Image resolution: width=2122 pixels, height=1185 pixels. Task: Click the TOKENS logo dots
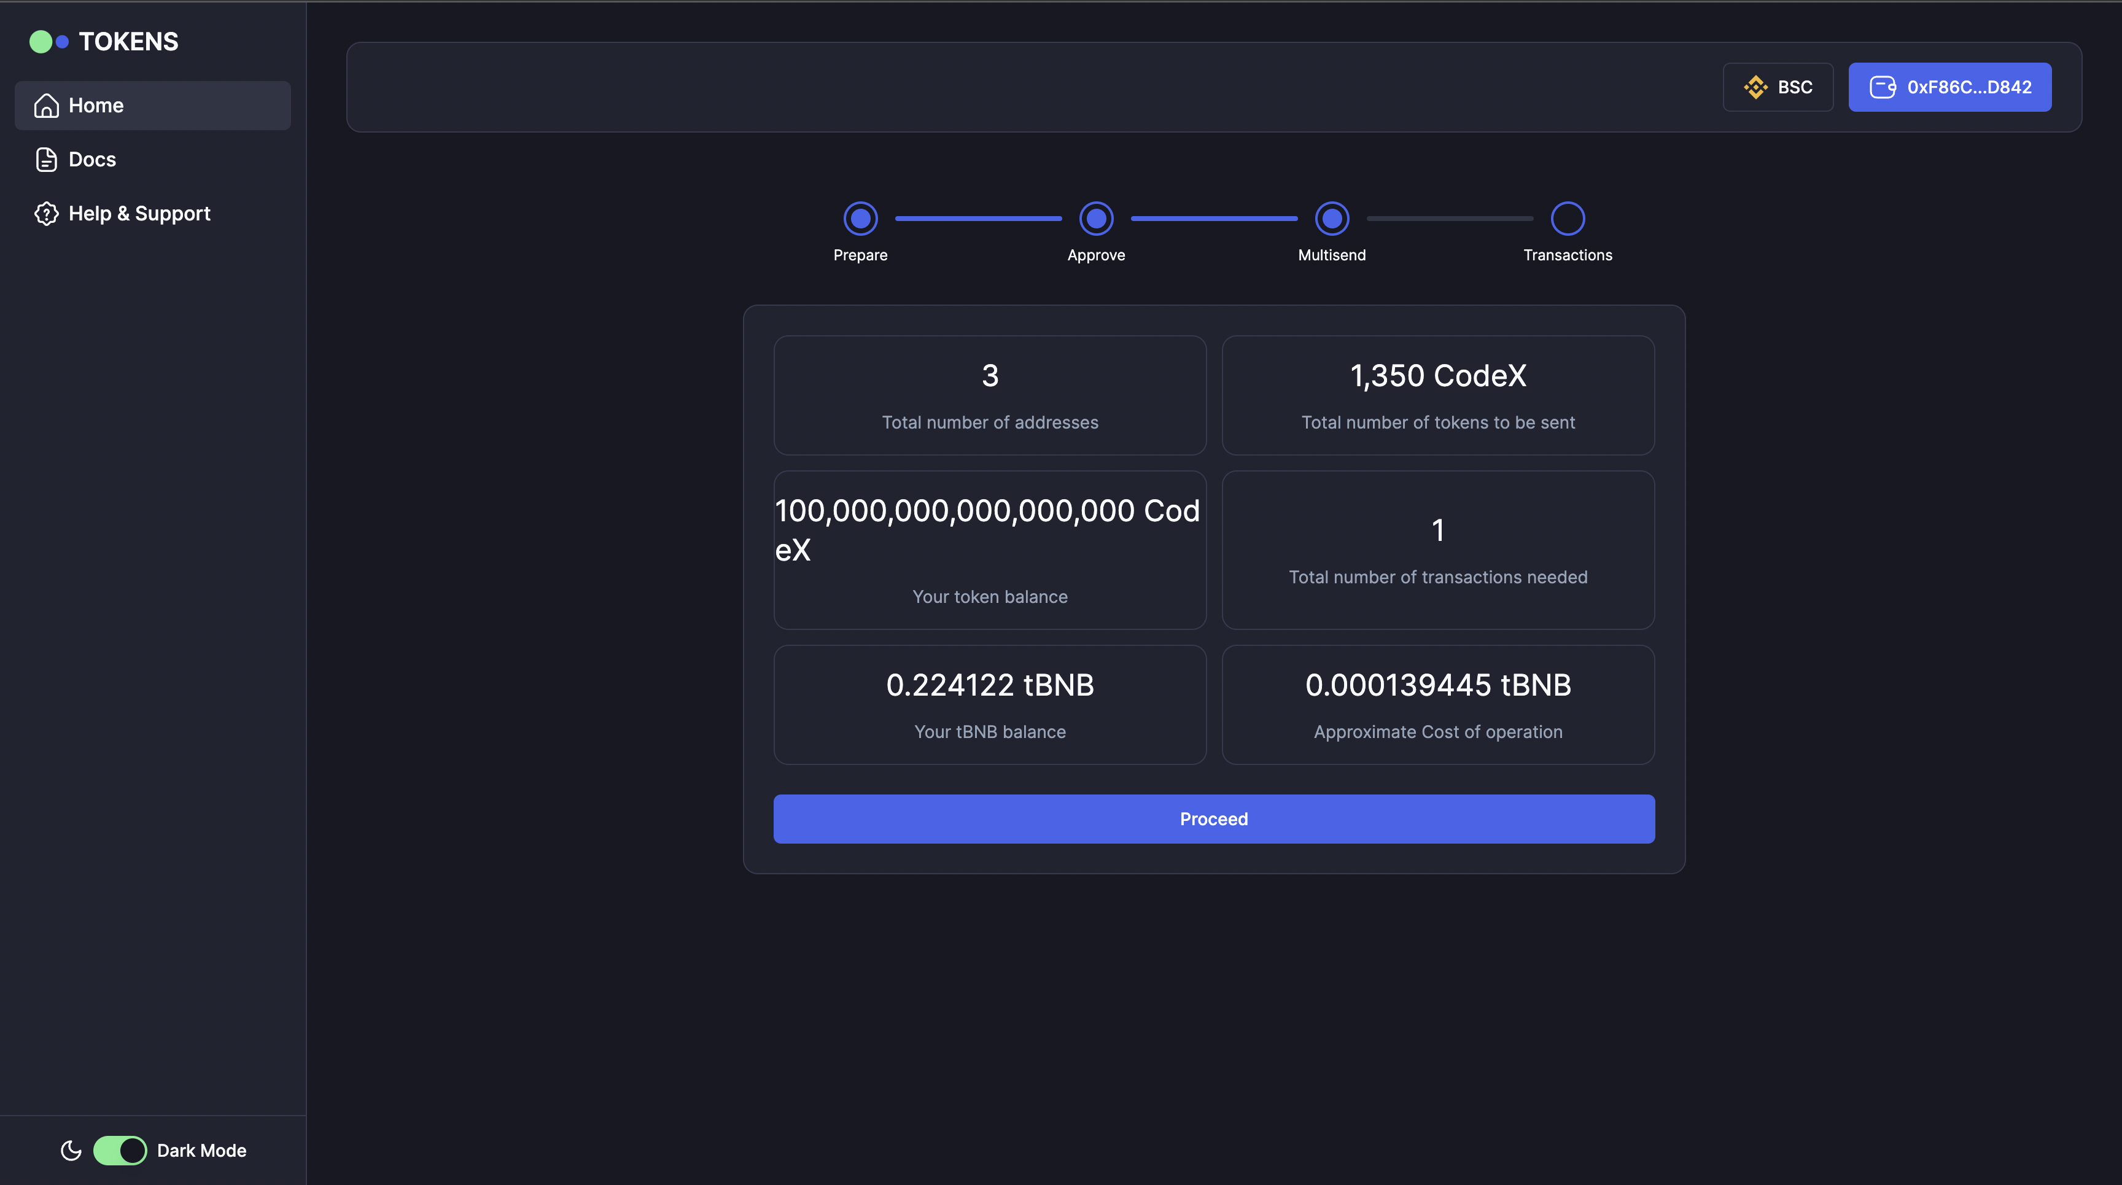tap(49, 41)
